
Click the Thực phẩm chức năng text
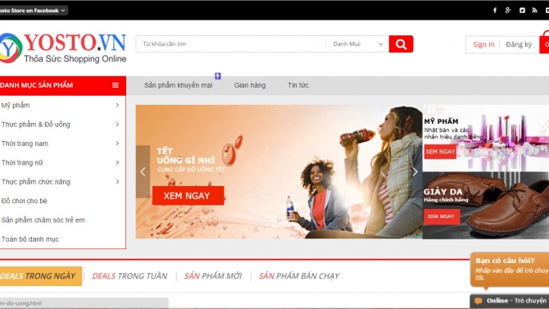[x=36, y=181]
